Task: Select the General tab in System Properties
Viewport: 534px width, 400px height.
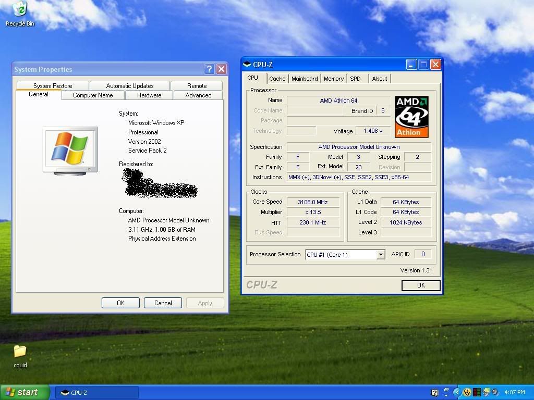Action: pyautogui.click(x=39, y=95)
